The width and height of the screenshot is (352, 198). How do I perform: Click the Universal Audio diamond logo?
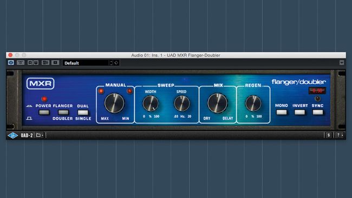tap(13, 135)
